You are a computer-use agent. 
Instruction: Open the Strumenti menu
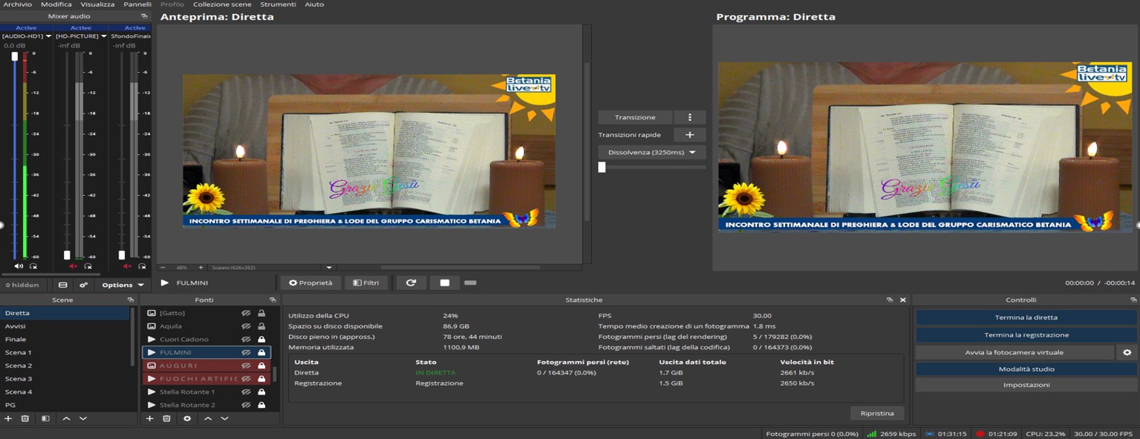[x=278, y=4]
